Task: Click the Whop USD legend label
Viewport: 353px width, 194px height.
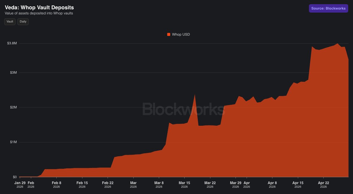Action: [181, 34]
